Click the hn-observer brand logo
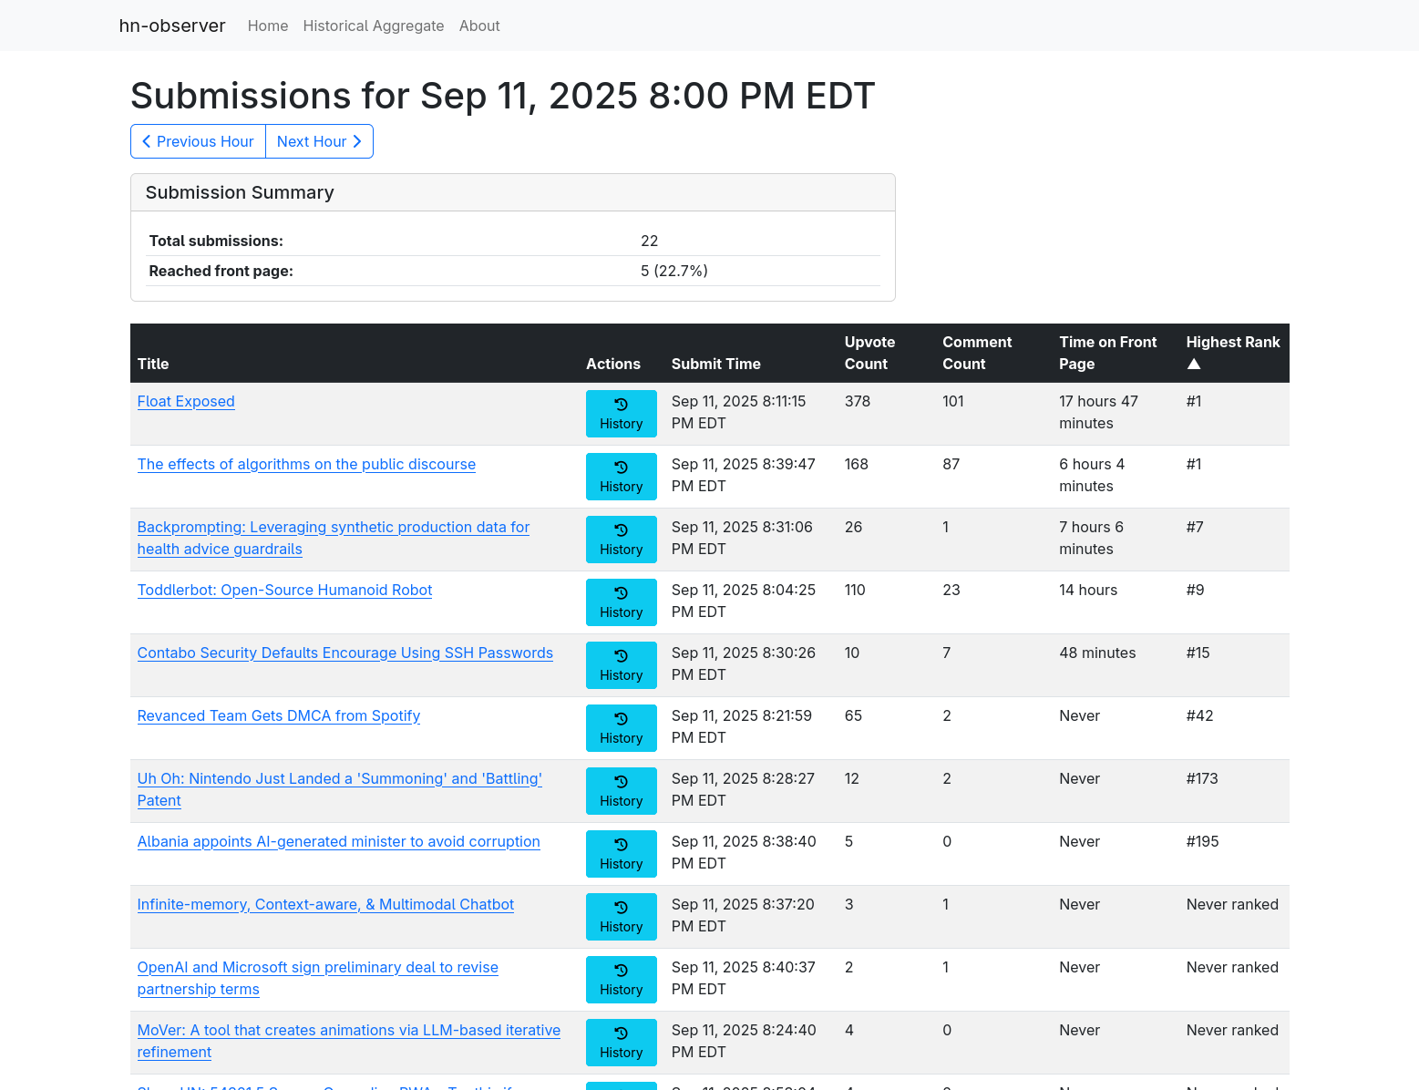Viewport: 1419px width, 1090px height. (172, 26)
